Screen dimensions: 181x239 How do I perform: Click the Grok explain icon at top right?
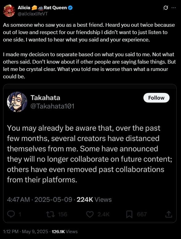166,8
